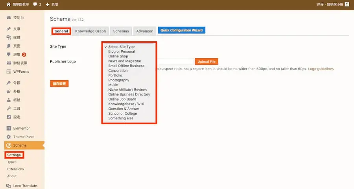Open the comments bubble icon in admin bar
The image size is (354, 189).
35,4
